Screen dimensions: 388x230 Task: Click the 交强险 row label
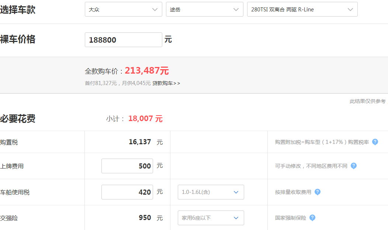[x=9, y=218]
